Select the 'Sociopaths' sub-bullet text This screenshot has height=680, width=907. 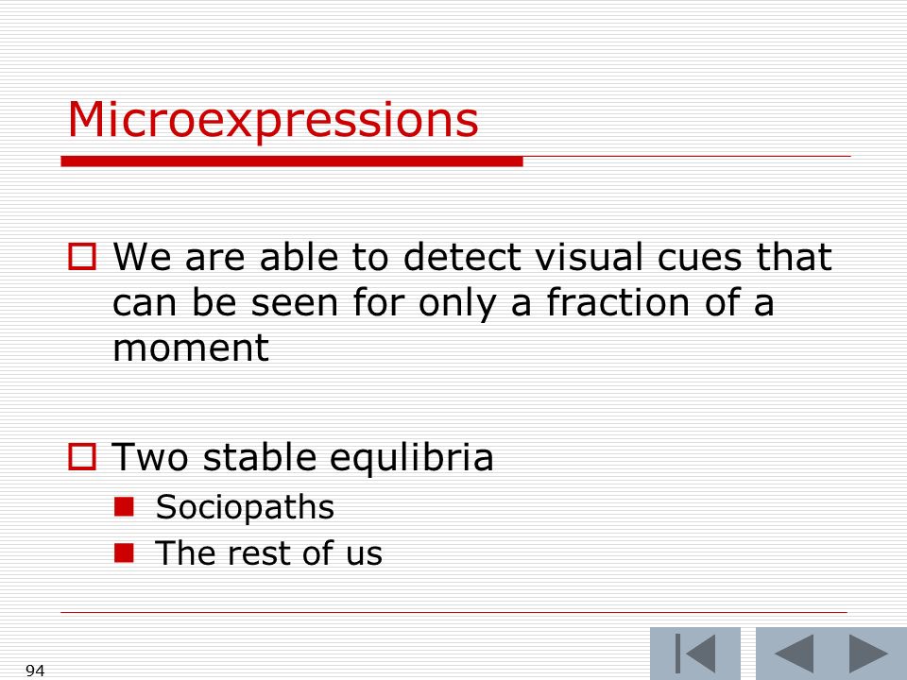(245, 508)
